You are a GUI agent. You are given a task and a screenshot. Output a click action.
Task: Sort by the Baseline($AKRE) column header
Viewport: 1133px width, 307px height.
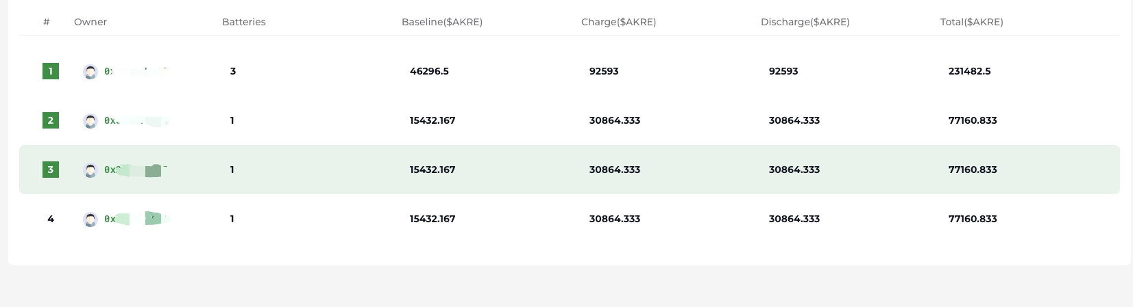[x=442, y=22]
